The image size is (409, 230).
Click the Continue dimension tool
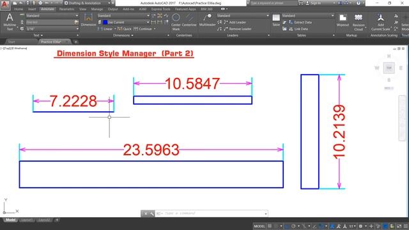tap(143, 29)
